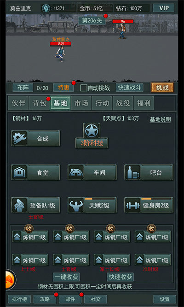Image resolution: width=184 pixels, height=307 pixels.
Task: Click the fist combat power icon
Action: pos(46,8)
